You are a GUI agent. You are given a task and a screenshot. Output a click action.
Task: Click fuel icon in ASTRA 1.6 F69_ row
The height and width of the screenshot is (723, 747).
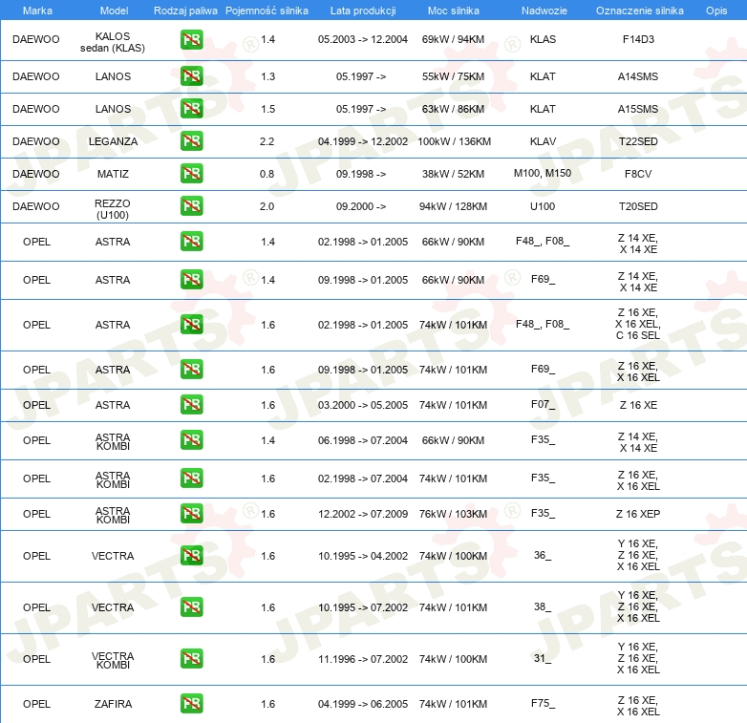tap(191, 369)
